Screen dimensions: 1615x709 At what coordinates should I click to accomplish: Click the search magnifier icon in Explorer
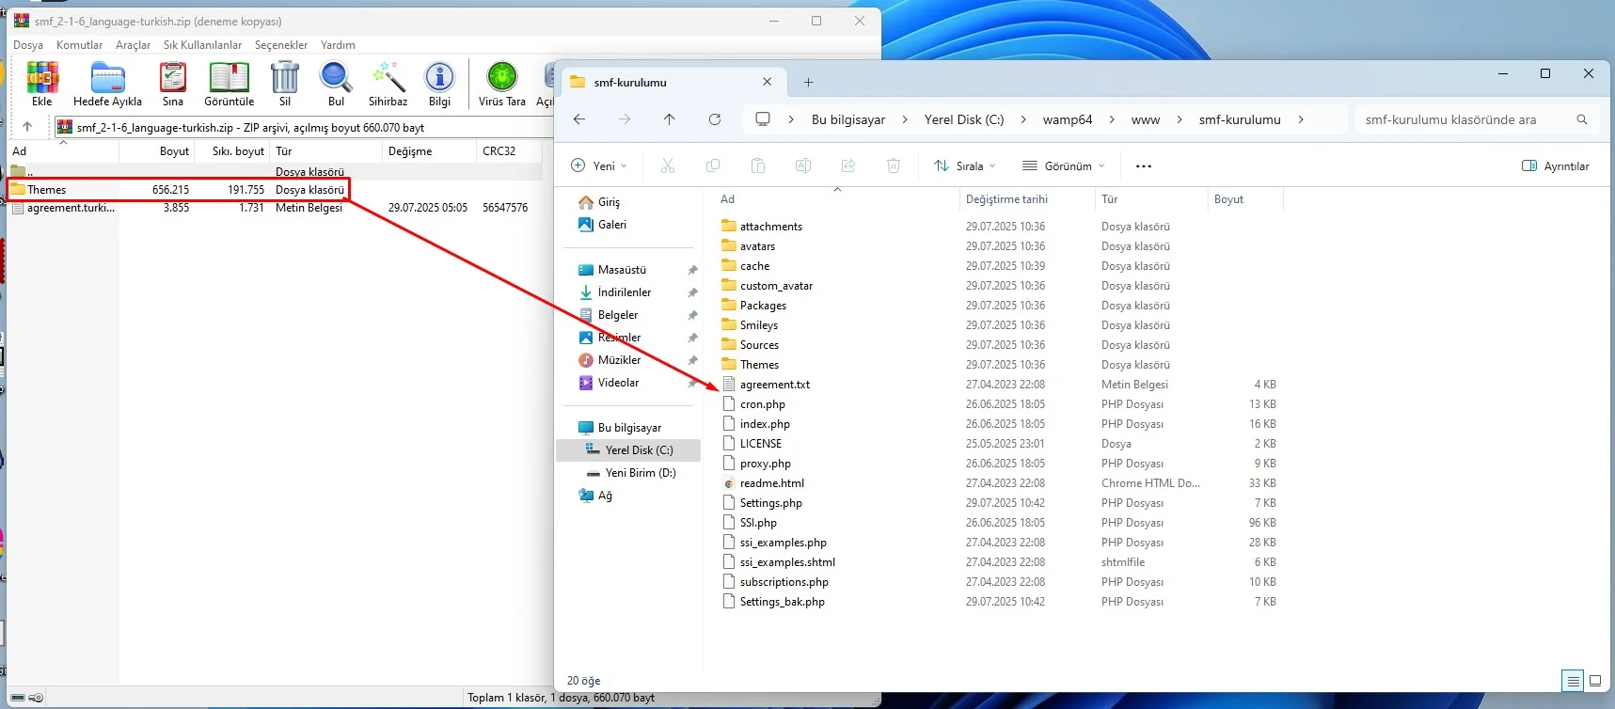(1582, 119)
